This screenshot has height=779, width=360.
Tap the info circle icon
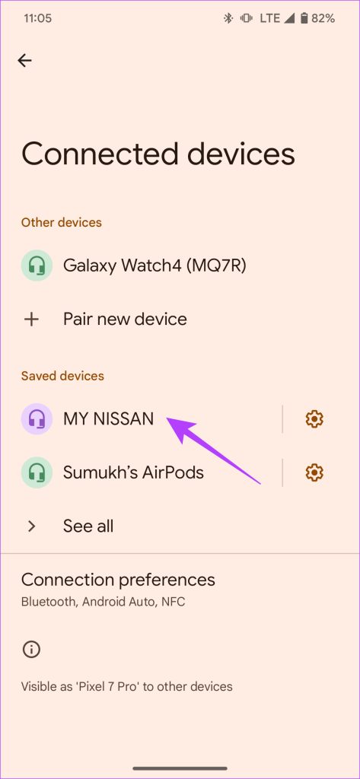click(31, 650)
